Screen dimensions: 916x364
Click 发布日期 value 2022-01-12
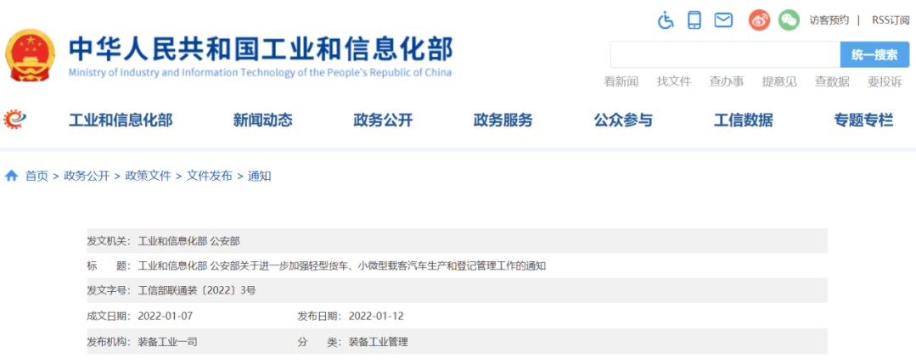click(376, 316)
